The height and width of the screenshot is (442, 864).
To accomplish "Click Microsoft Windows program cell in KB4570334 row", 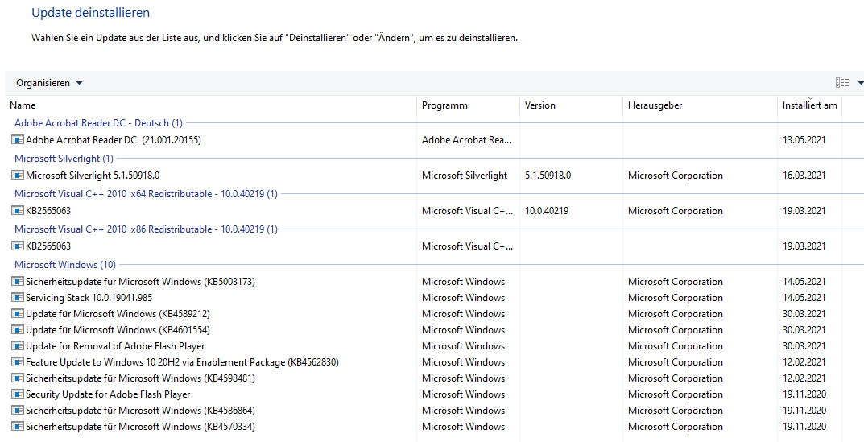I will coord(464,427).
